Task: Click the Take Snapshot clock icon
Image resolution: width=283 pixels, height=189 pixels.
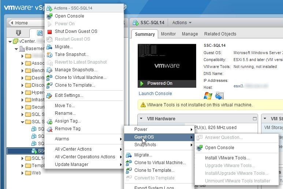Action: (49, 54)
